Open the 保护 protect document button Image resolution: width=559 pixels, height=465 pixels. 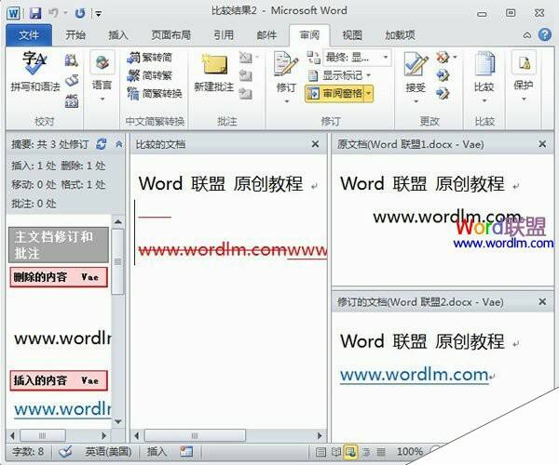pyautogui.click(x=524, y=75)
